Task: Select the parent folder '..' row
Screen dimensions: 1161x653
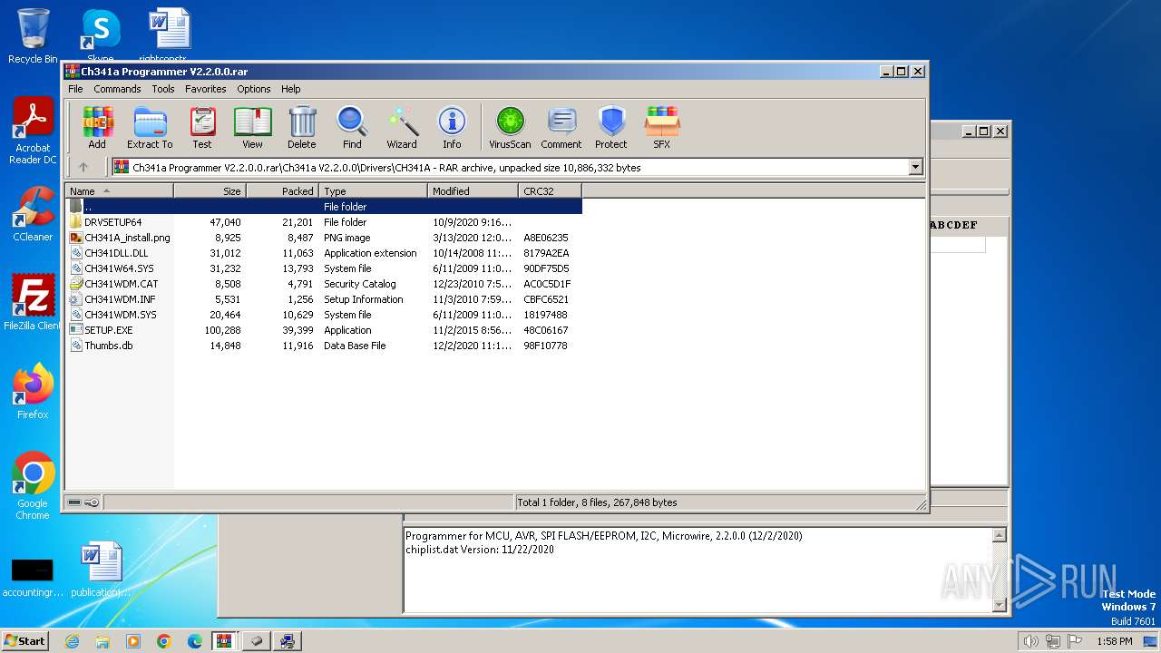Action: pyautogui.click(x=324, y=207)
